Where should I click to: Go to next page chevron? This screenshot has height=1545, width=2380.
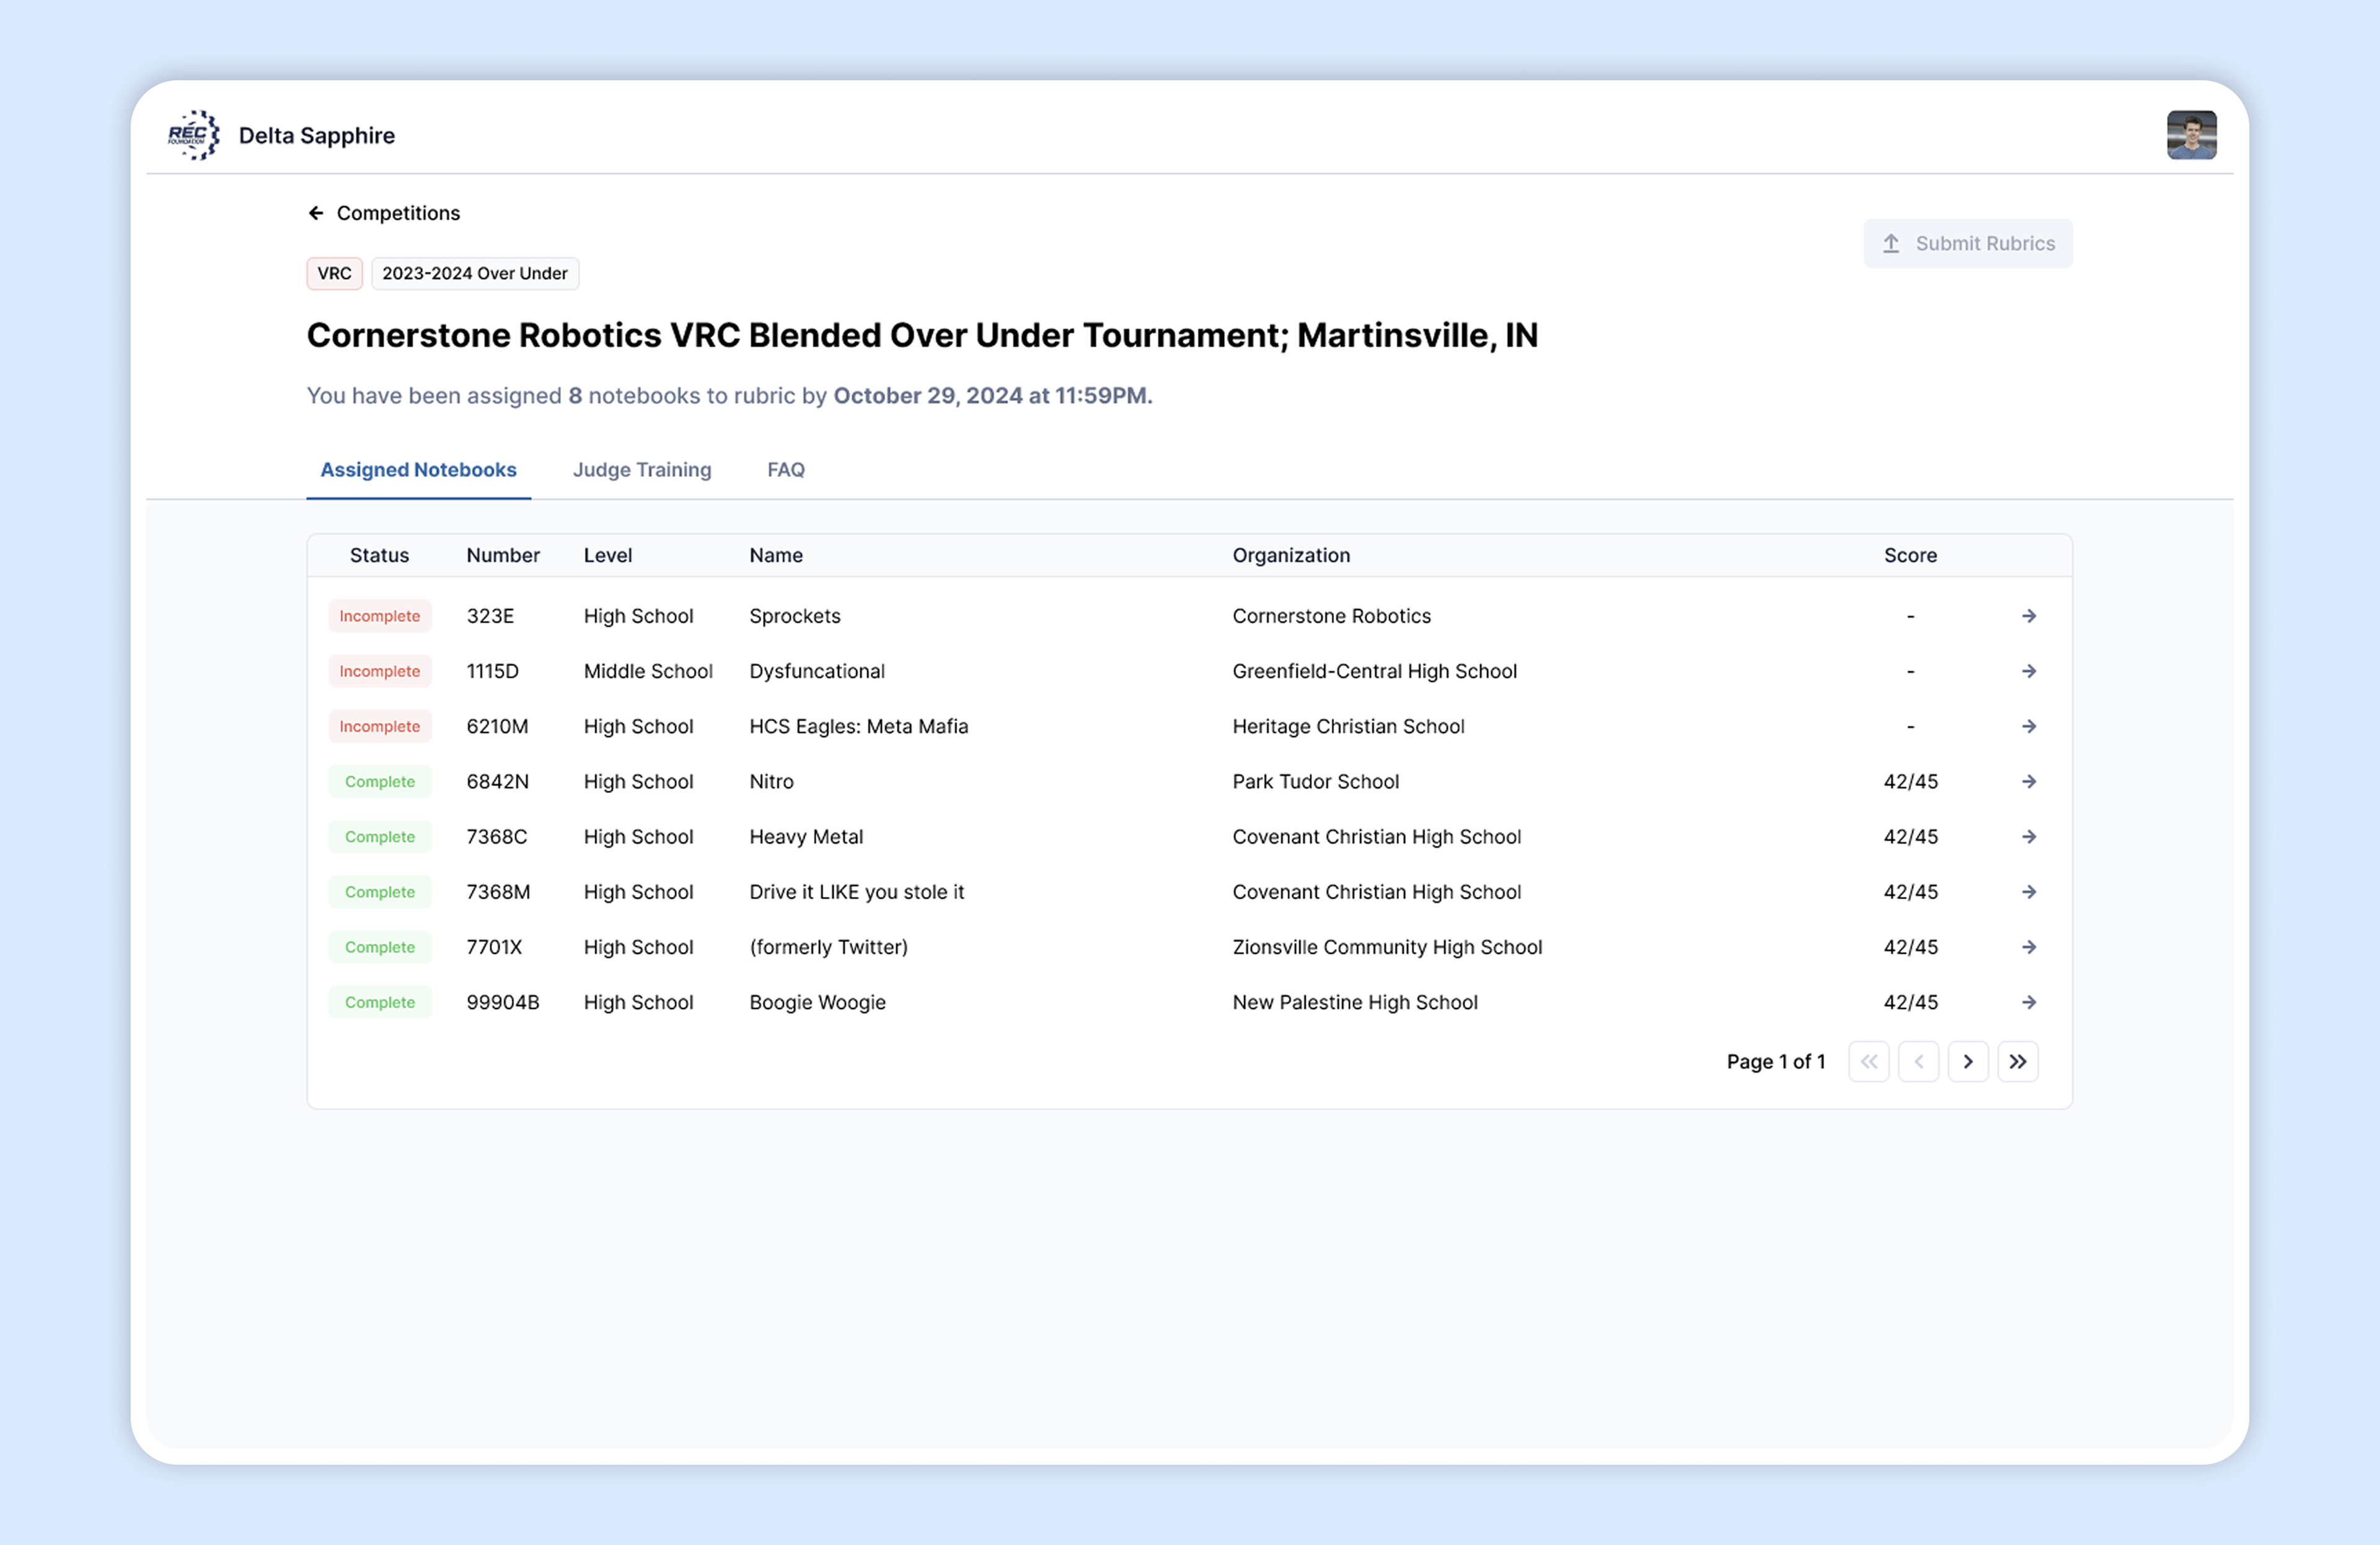coord(1967,1061)
